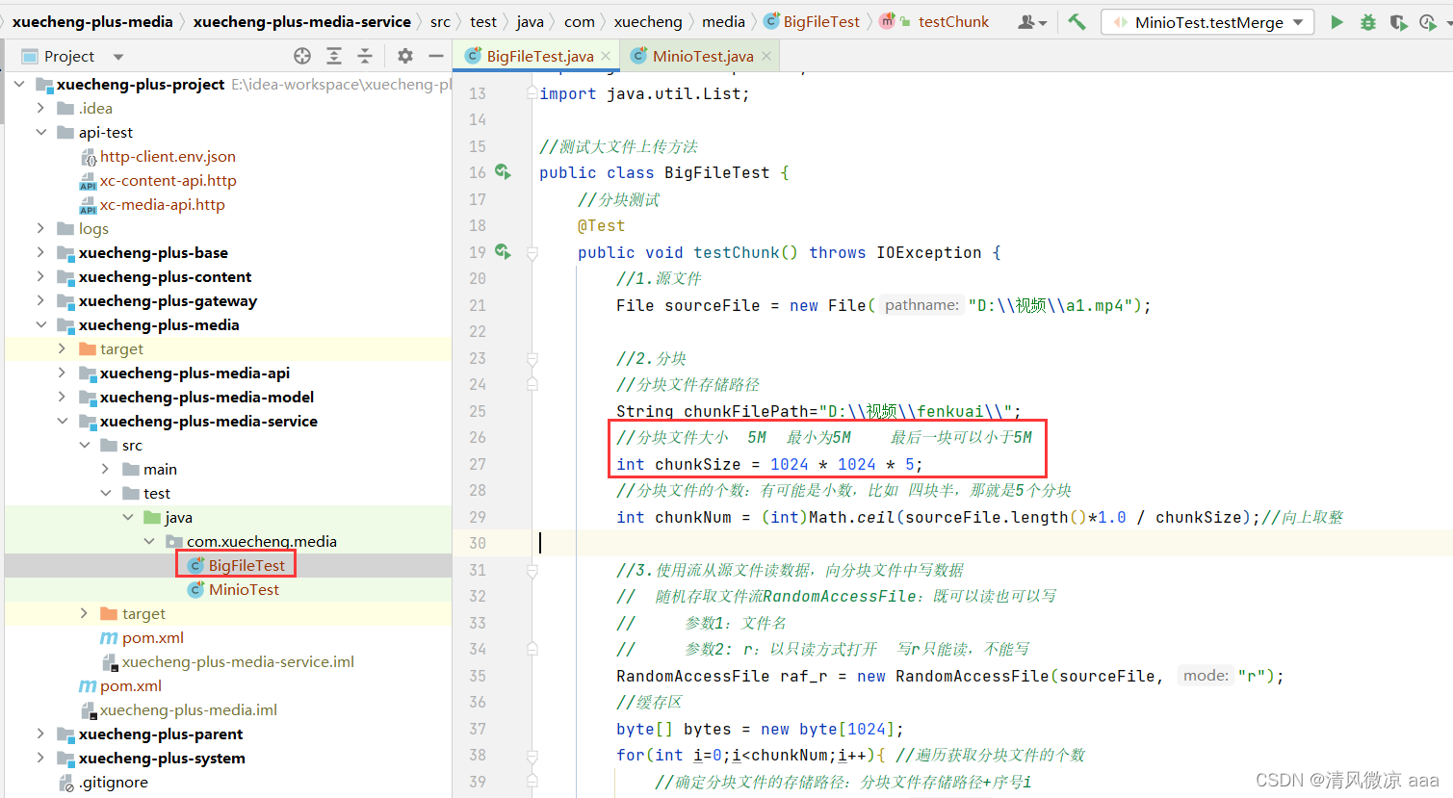Close the MinioTest.java tab
1453x798 pixels.
(x=765, y=56)
